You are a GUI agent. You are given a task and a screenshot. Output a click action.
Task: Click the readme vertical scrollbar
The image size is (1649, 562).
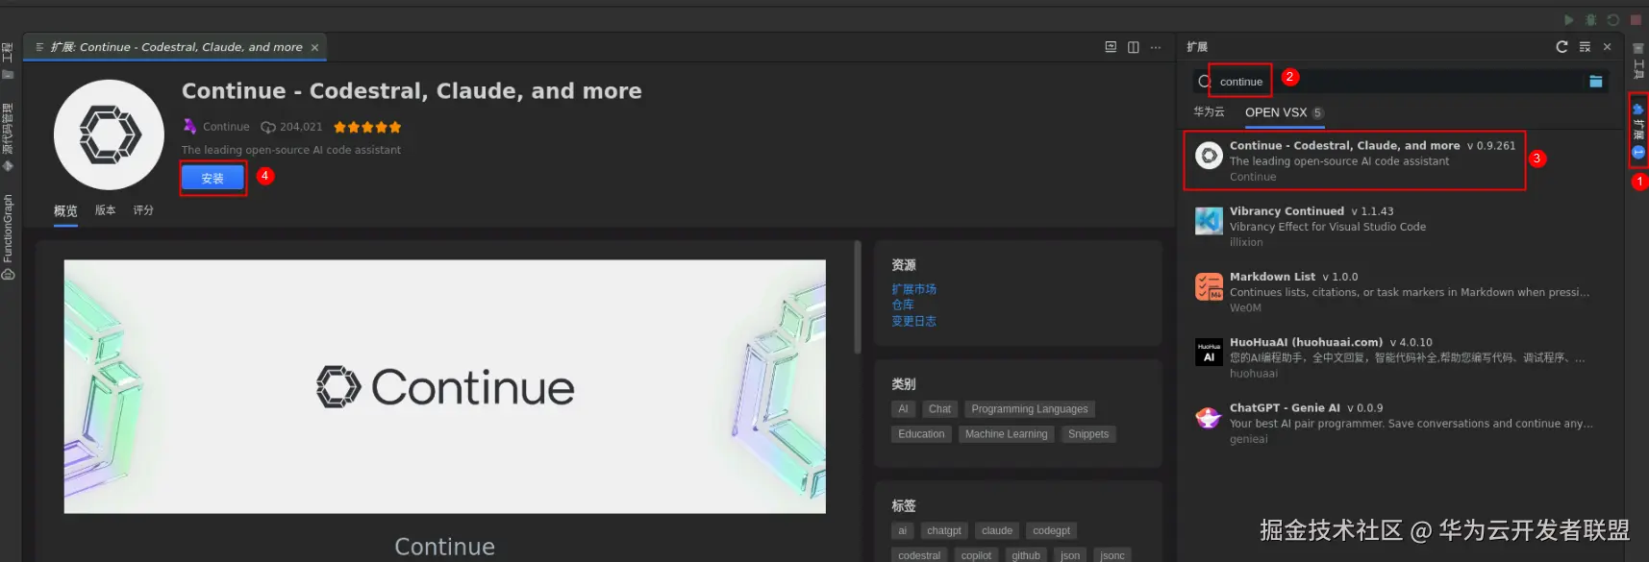(858, 298)
